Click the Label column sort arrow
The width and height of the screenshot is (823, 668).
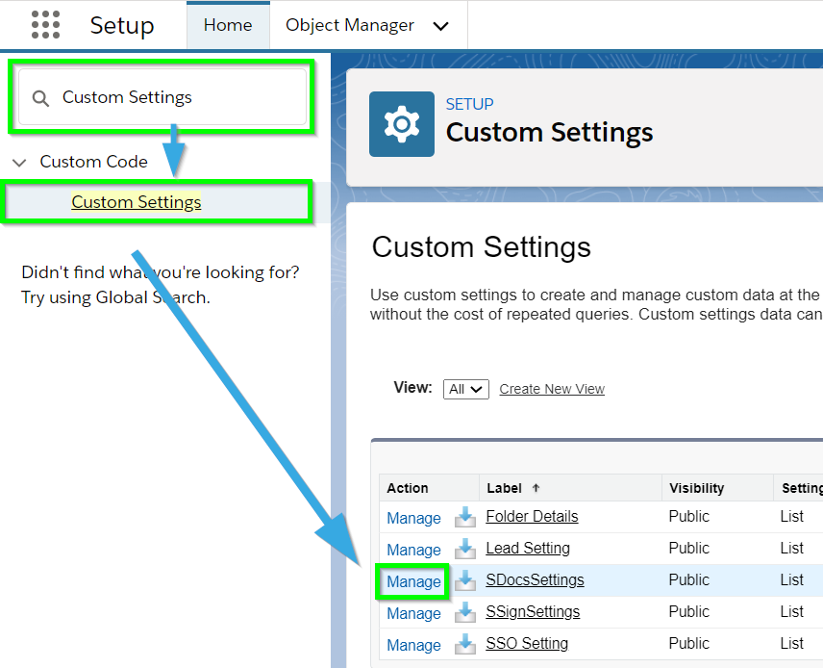tap(536, 488)
